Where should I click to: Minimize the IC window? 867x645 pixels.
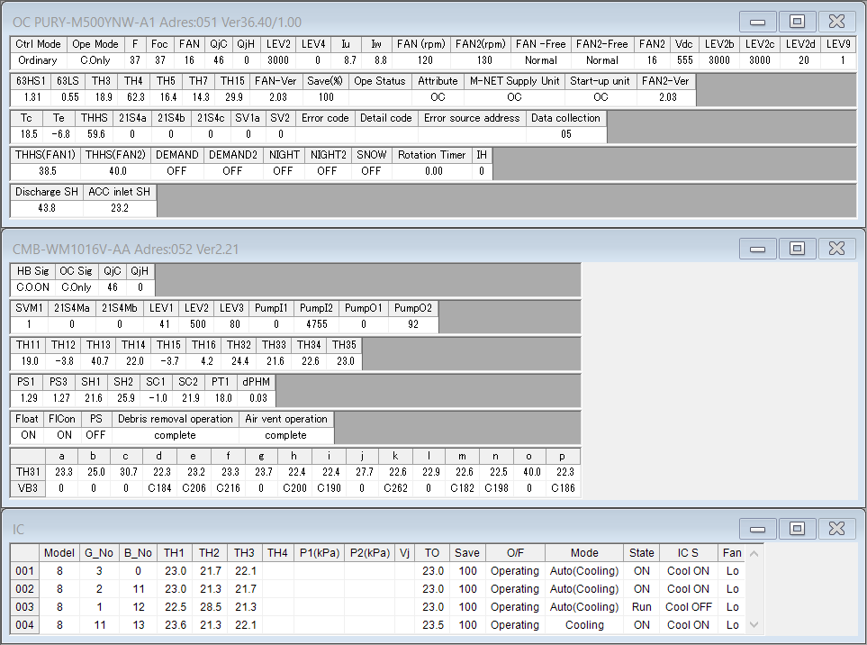click(x=758, y=527)
